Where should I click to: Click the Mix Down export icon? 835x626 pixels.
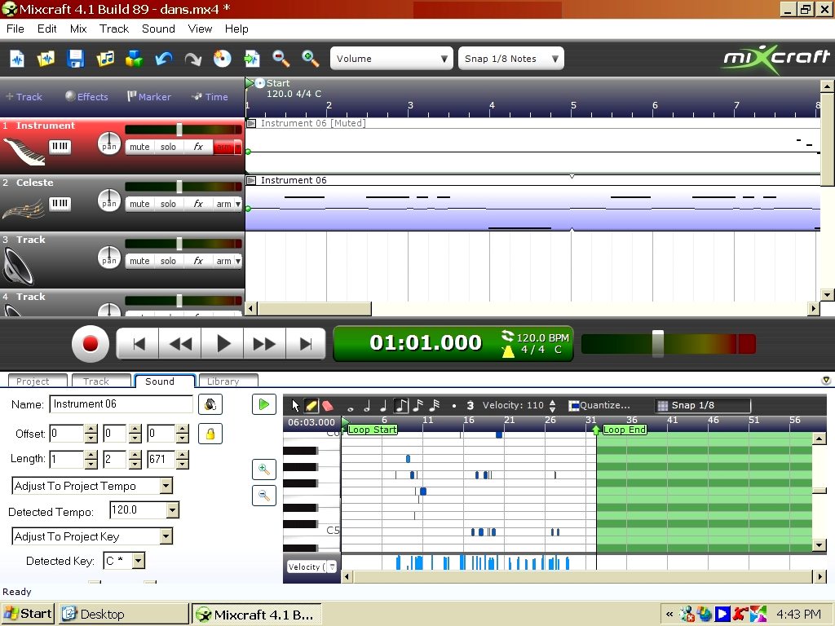click(x=251, y=59)
